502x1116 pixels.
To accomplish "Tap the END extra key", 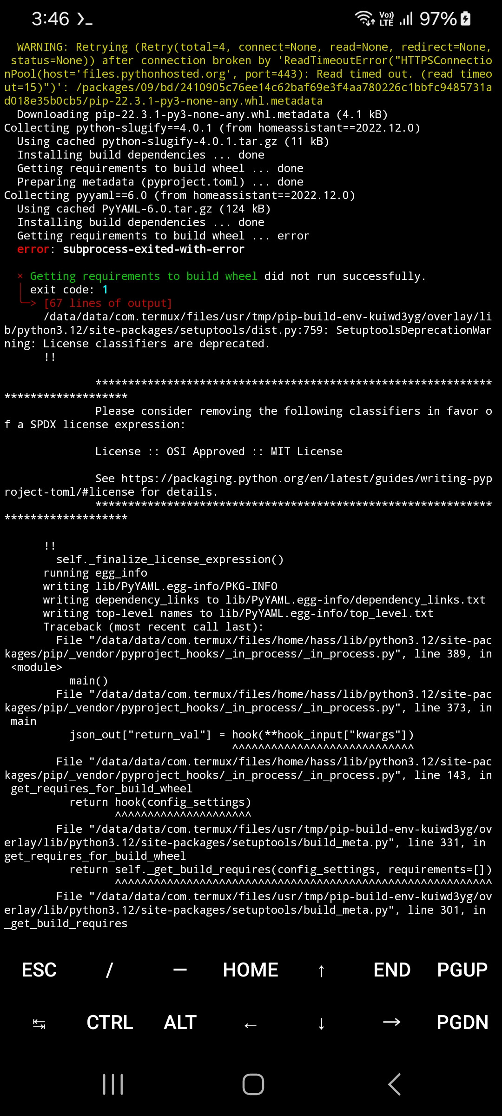I will pyautogui.click(x=392, y=970).
